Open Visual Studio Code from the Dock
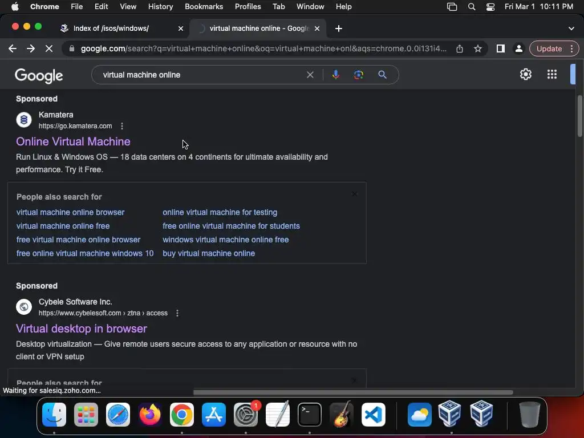 373,415
